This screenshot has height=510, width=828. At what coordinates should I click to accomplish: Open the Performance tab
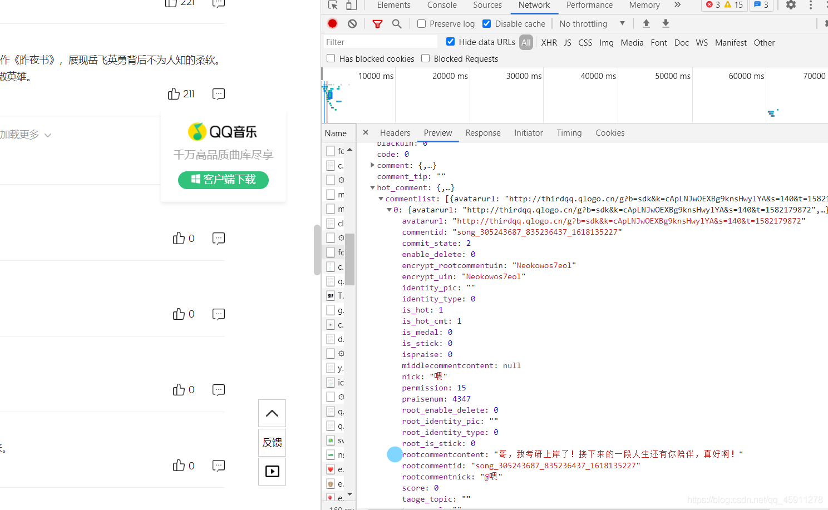(589, 5)
